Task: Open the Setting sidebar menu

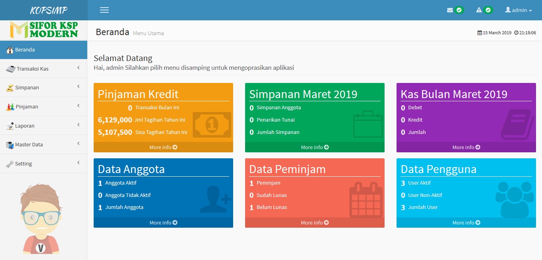Action: tap(43, 163)
